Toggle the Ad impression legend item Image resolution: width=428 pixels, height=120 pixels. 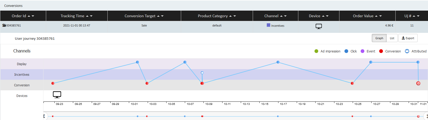[327, 51]
